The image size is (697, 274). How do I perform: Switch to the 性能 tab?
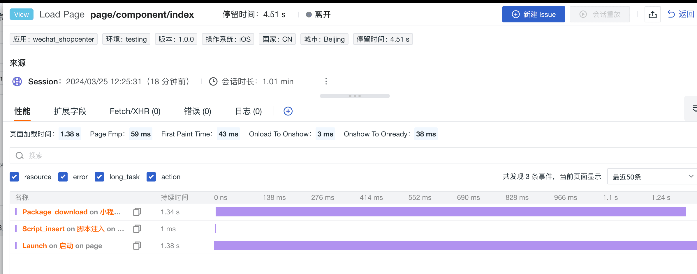pos(22,111)
